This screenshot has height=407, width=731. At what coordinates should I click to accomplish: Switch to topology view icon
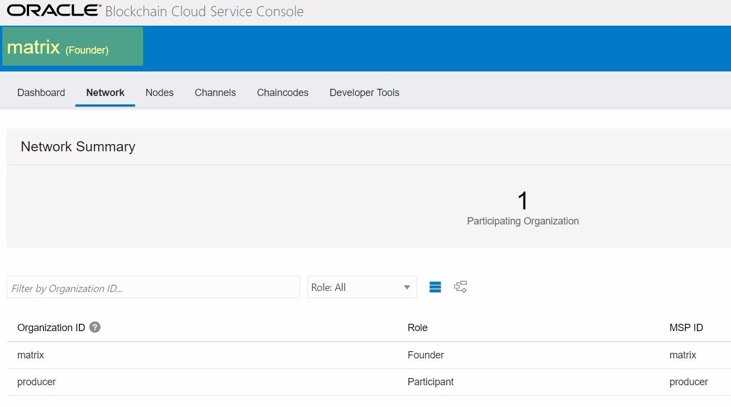pyautogui.click(x=460, y=287)
